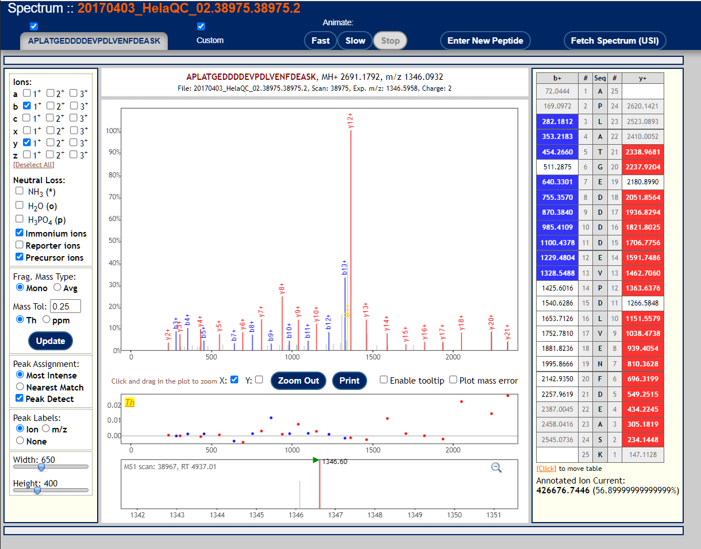Click the Slow animate button
Image resolution: width=701 pixels, height=549 pixels.
pos(355,41)
